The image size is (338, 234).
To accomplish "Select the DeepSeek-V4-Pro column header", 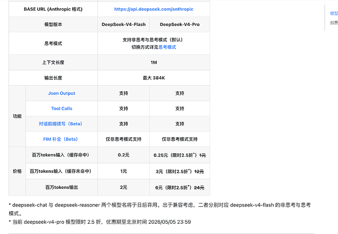I will [x=180, y=24].
